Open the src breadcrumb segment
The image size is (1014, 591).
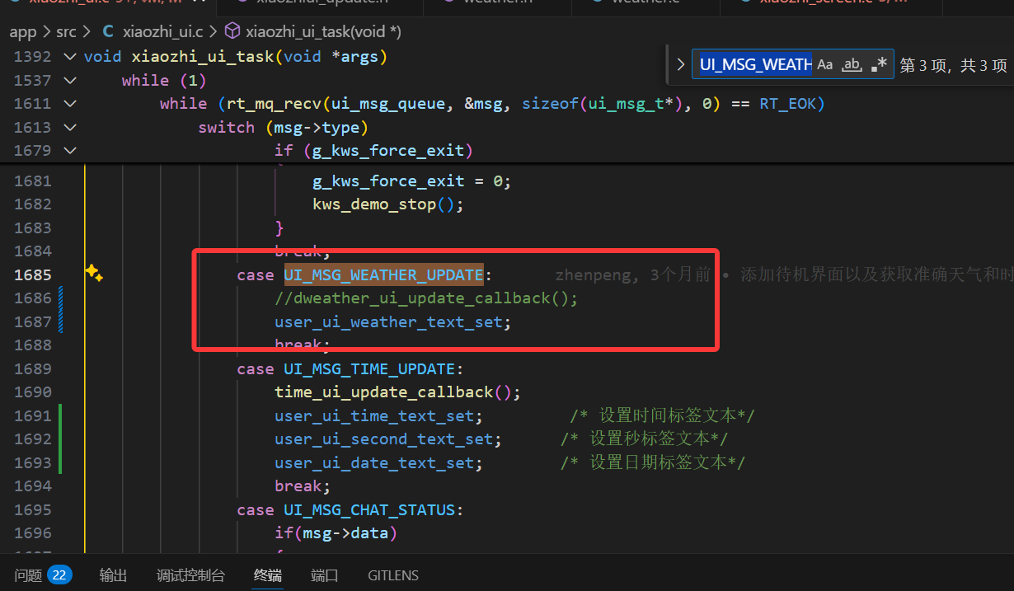coord(67,32)
